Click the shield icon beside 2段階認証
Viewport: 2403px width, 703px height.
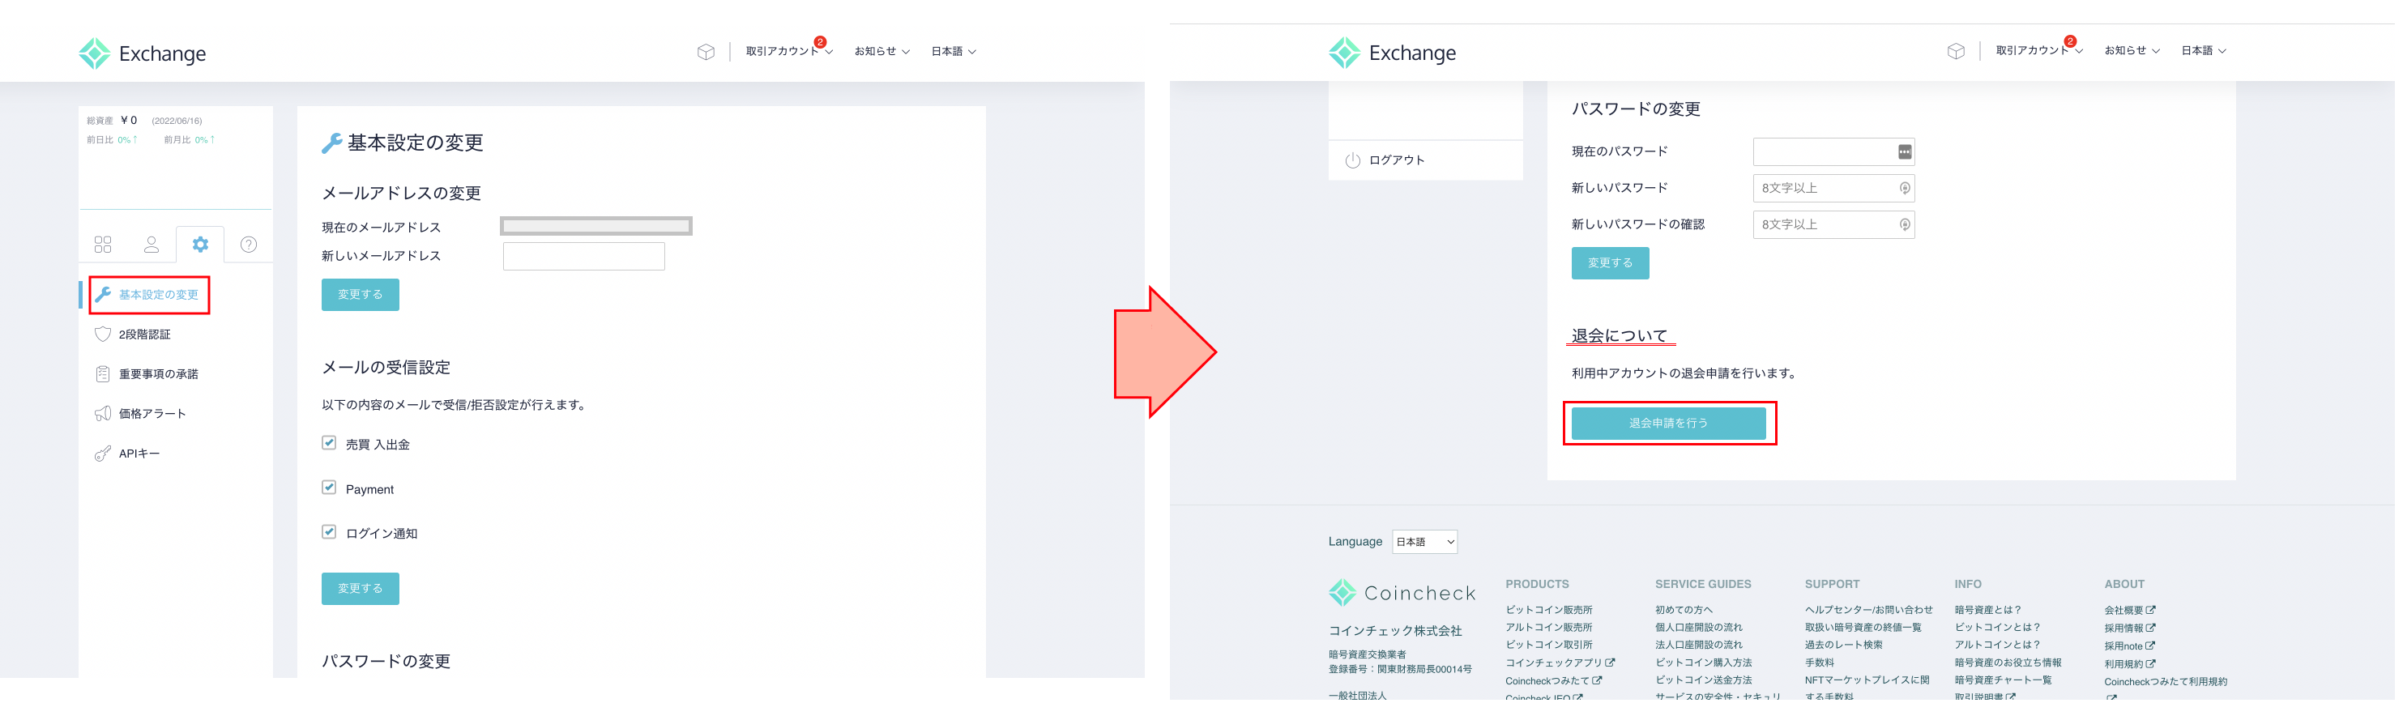pyautogui.click(x=103, y=334)
